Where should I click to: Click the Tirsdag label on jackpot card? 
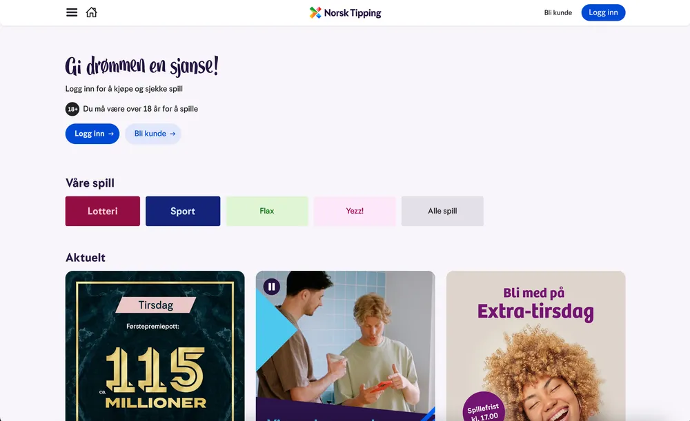point(155,305)
